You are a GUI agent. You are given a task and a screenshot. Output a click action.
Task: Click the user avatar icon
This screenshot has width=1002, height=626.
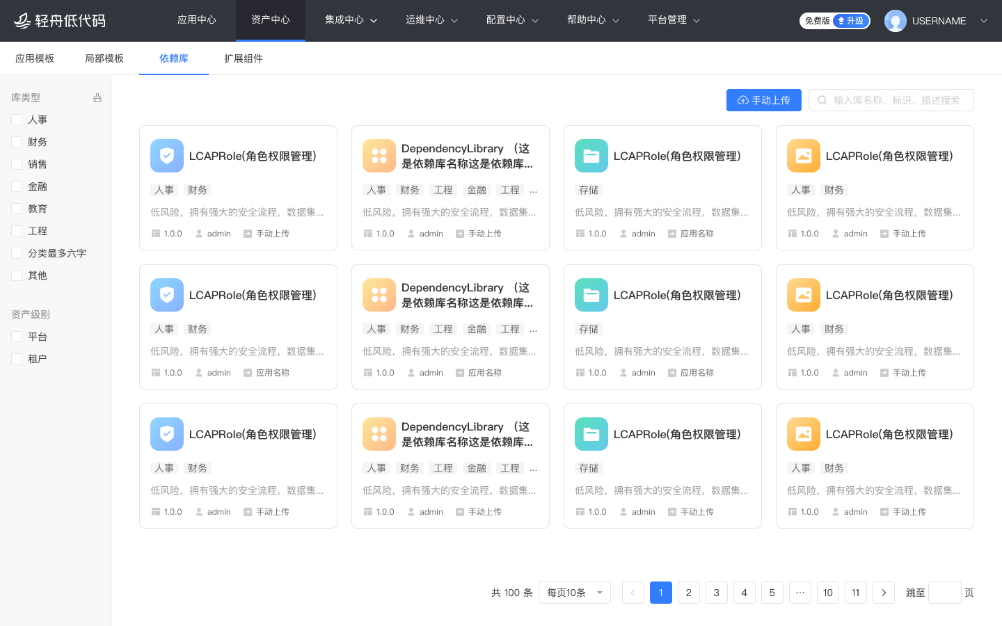[895, 21]
